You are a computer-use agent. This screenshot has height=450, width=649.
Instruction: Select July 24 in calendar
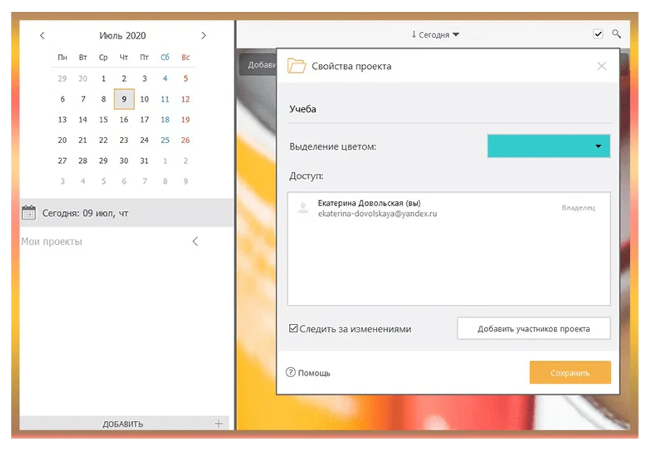pyautogui.click(x=144, y=140)
